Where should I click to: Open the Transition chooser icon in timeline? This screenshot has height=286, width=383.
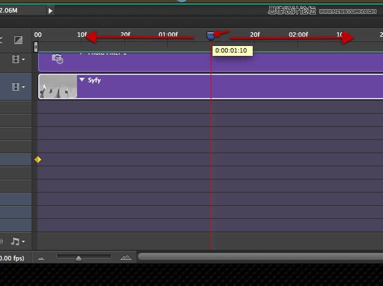click(18, 40)
